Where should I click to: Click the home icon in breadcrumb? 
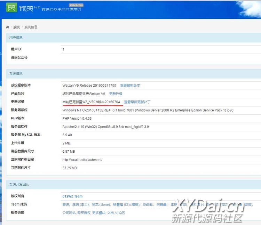[x=7, y=27]
